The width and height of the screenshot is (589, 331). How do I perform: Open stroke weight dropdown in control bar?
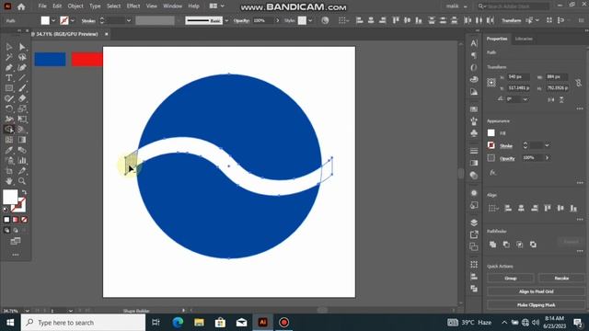(129, 20)
